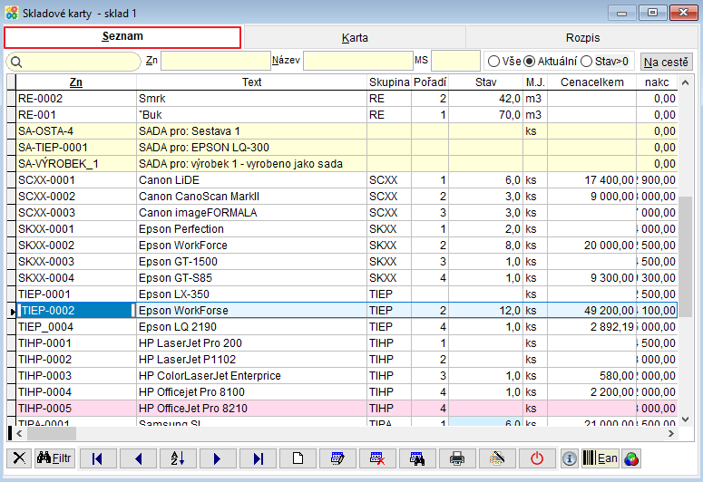Click the A-Z sort icon
Screen dimensions: 703x482
tap(178, 458)
